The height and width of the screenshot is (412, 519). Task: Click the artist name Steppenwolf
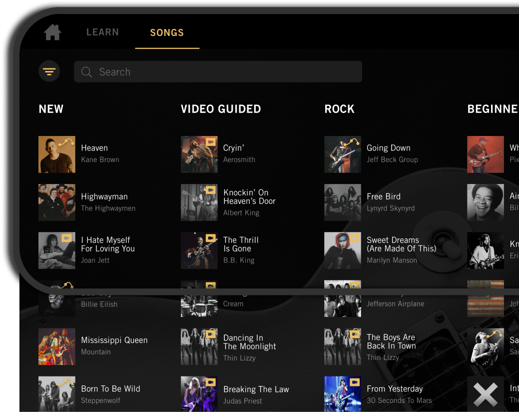tap(100, 400)
